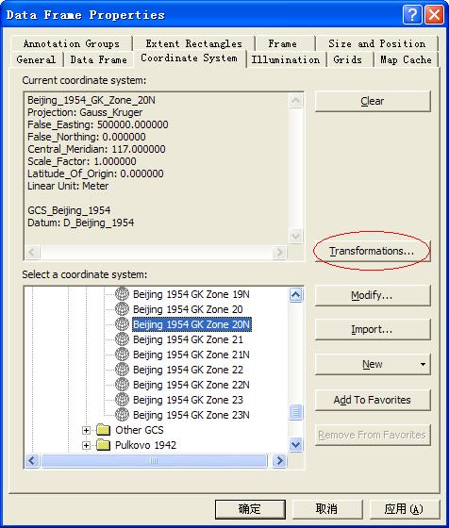The height and width of the screenshot is (528, 449).
Task: Click the Import button
Action: click(x=373, y=329)
